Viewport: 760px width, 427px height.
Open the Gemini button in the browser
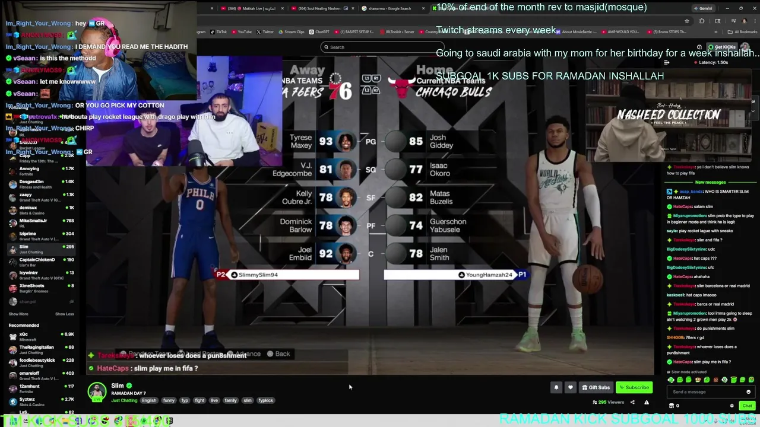click(702, 8)
